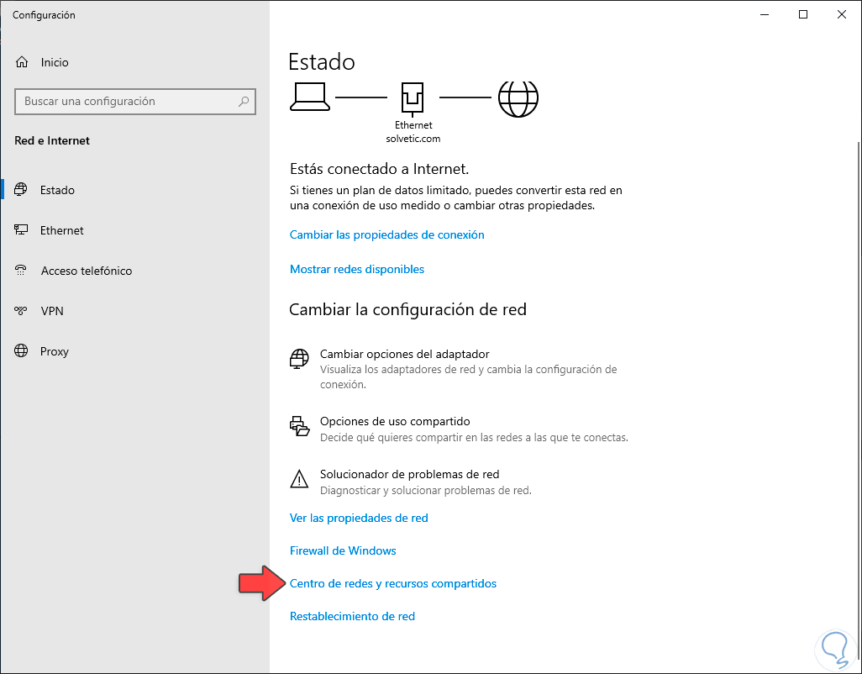Minimize the Configuración window
Screen dimensions: 862x674
tap(765, 15)
